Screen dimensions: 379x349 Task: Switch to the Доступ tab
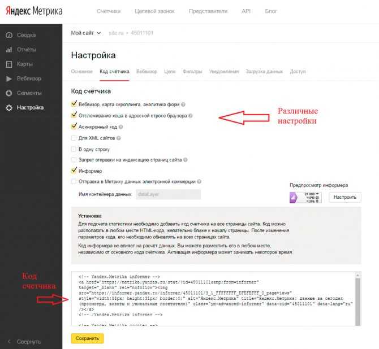(298, 72)
